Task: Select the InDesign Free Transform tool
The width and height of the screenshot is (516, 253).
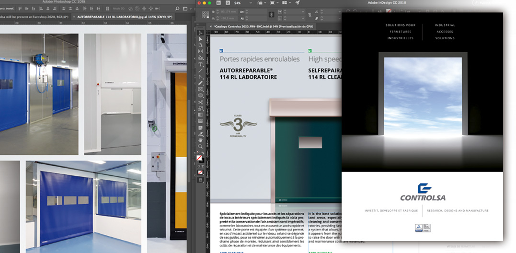Action: click(x=200, y=108)
